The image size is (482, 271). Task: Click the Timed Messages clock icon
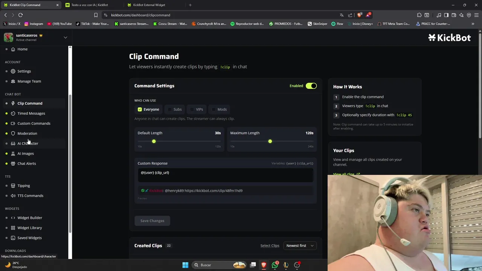point(13,113)
